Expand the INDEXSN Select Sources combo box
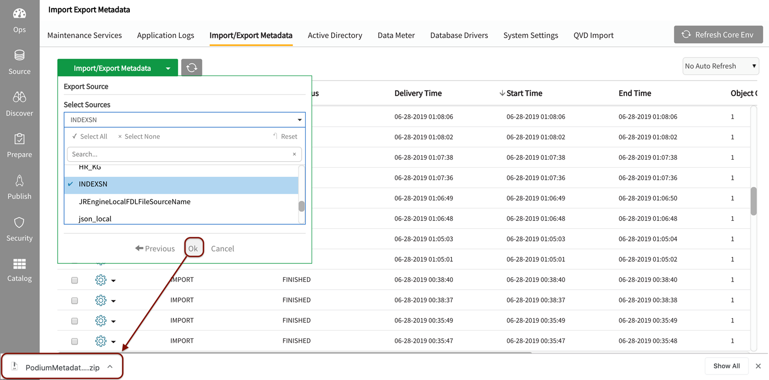 (x=184, y=120)
